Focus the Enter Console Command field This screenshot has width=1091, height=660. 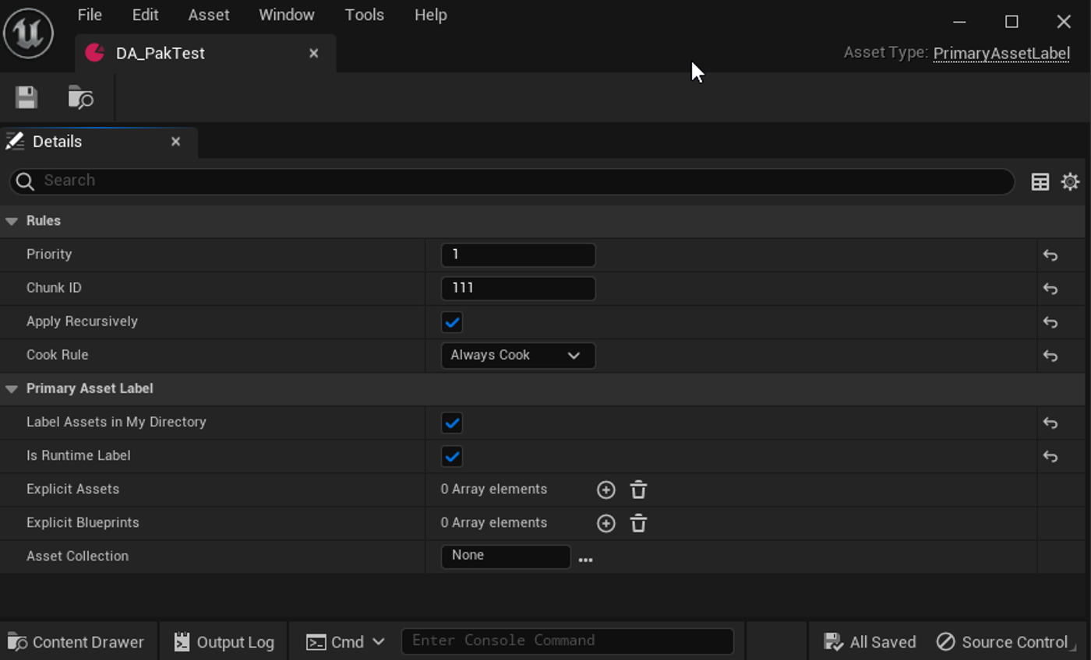pyautogui.click(x=567, y=641)
